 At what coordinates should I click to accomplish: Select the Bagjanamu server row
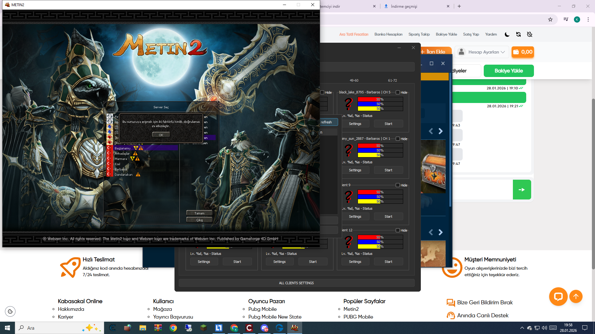point(146,148)
